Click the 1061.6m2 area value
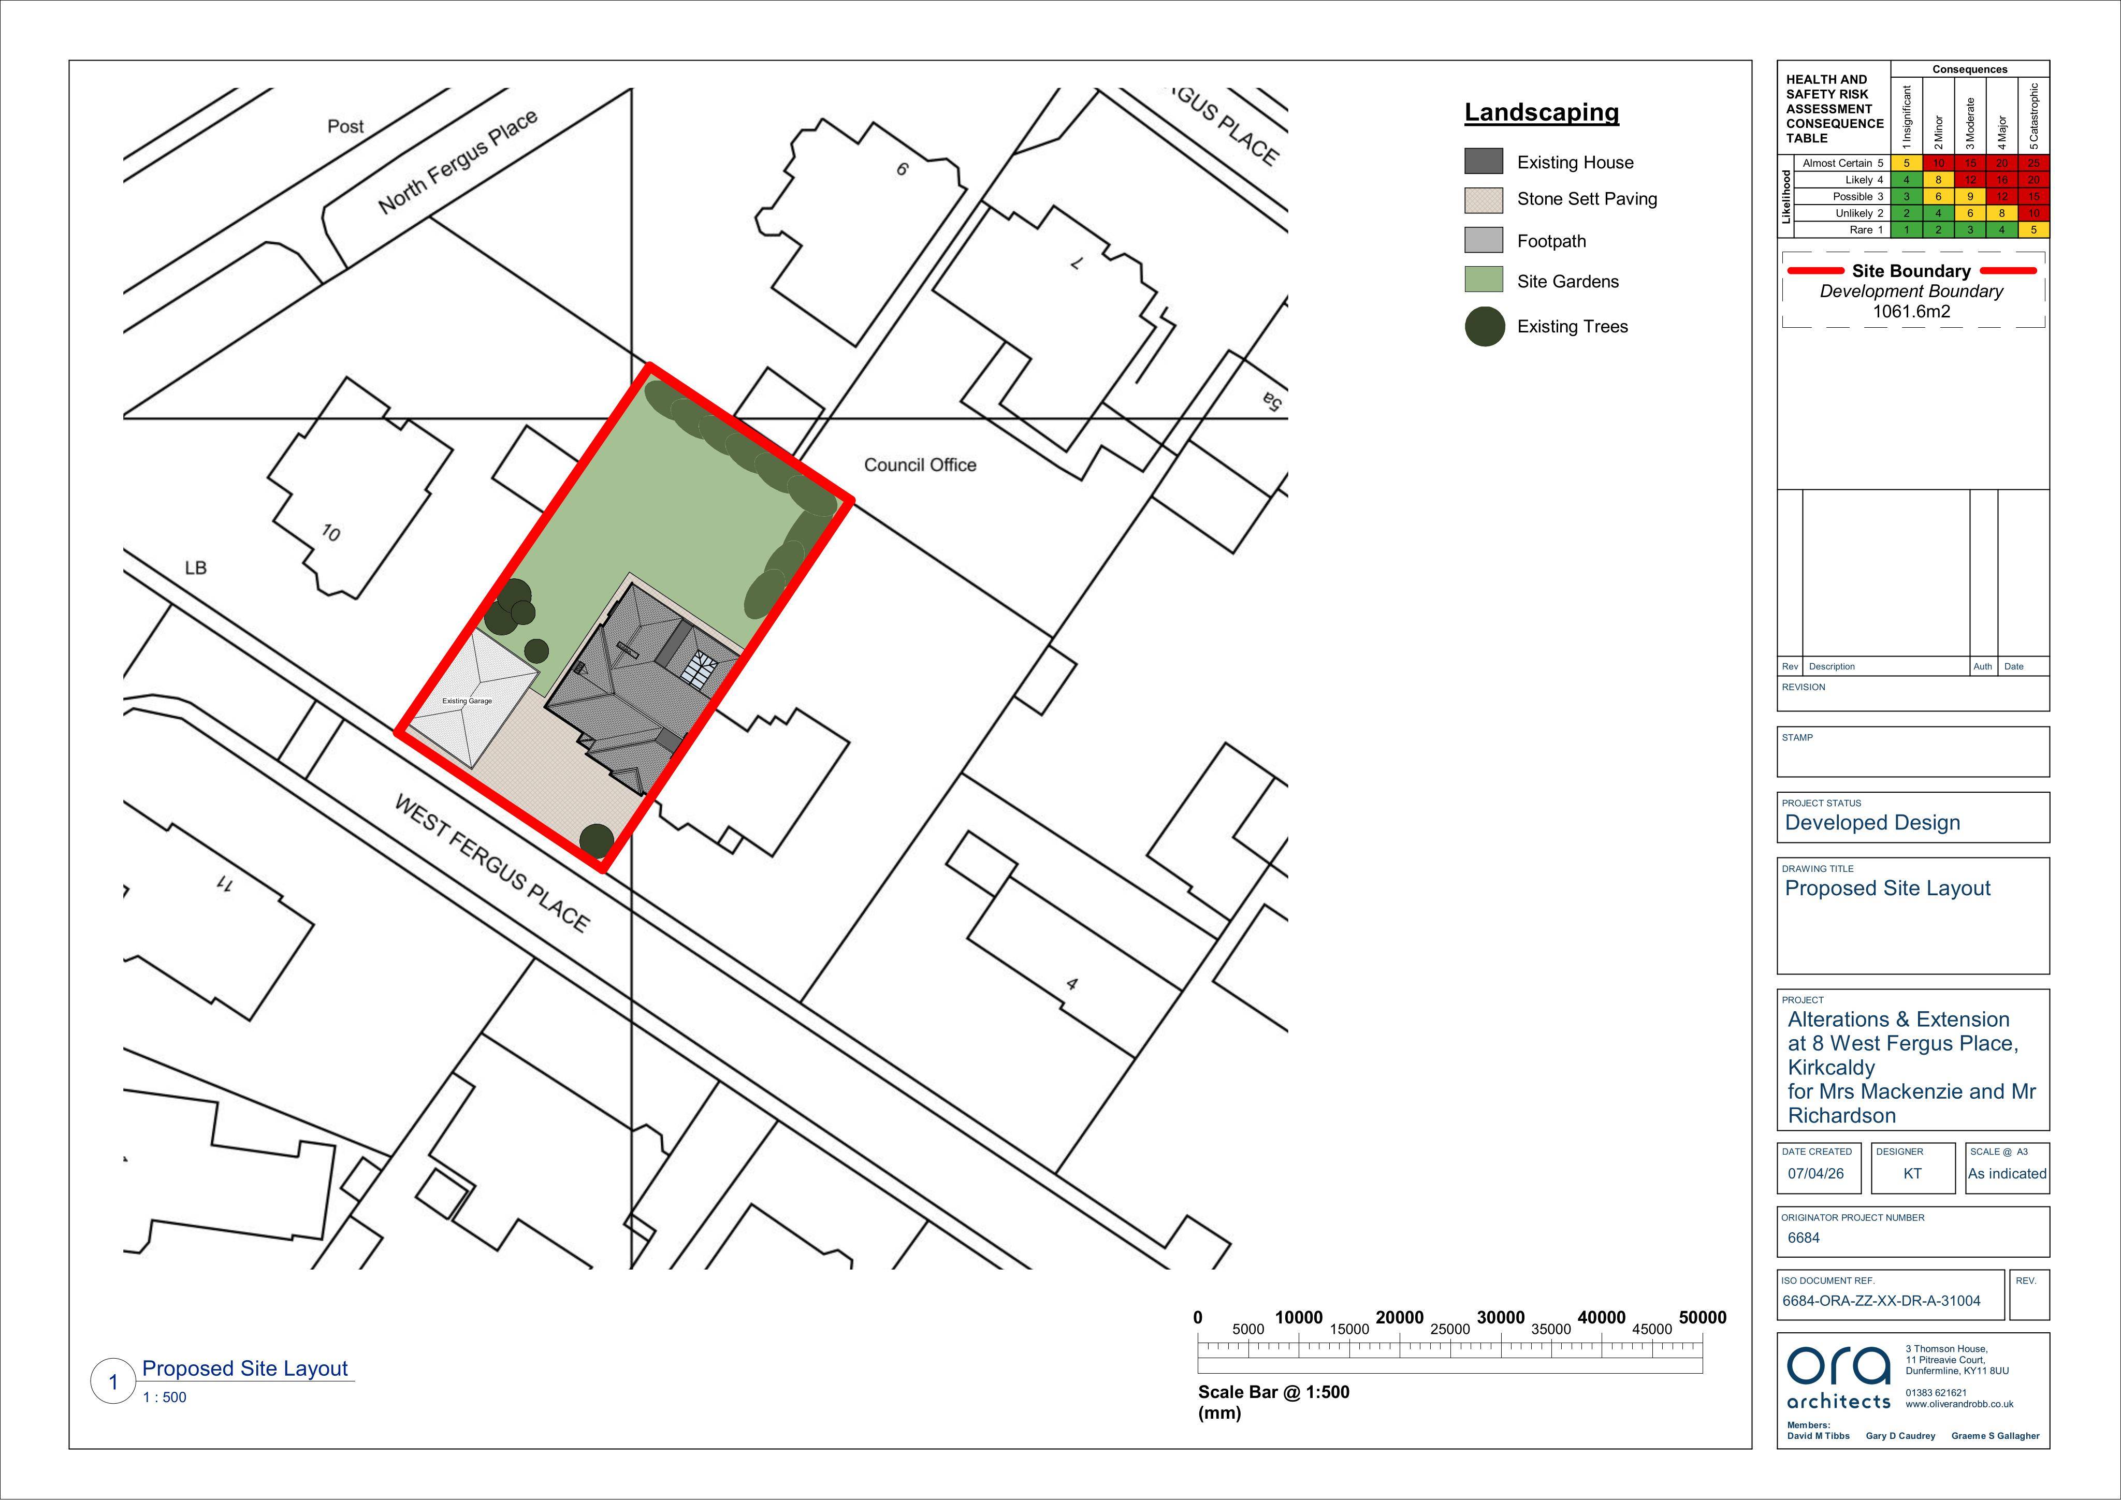 1911,311
